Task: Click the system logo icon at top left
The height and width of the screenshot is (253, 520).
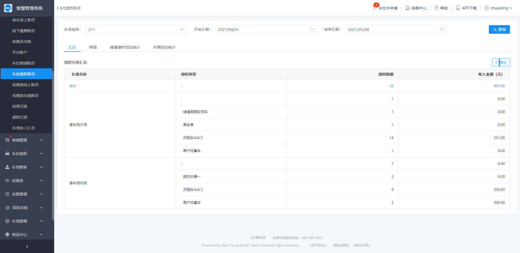Action: point(8,8)
